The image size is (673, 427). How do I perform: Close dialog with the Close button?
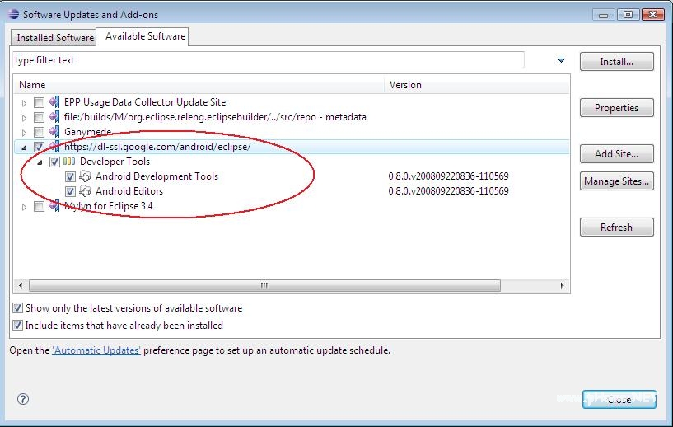coord(619,400)
